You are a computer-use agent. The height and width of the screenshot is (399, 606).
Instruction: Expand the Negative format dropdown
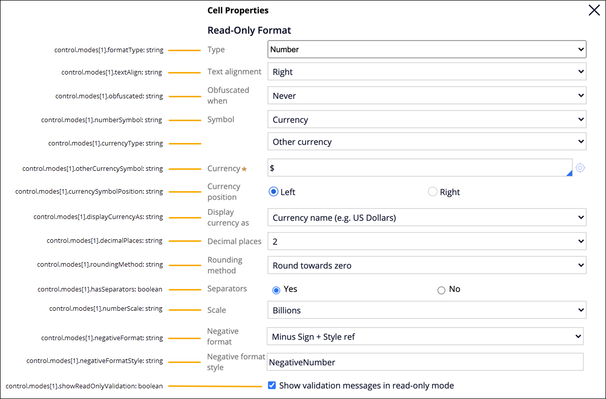click(425, 336)
